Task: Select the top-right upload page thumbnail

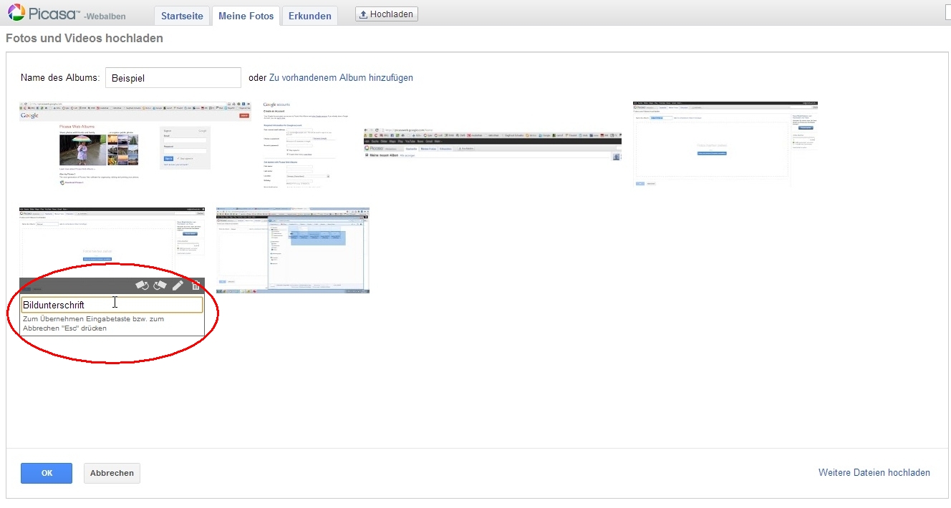Action: point(725,144)
